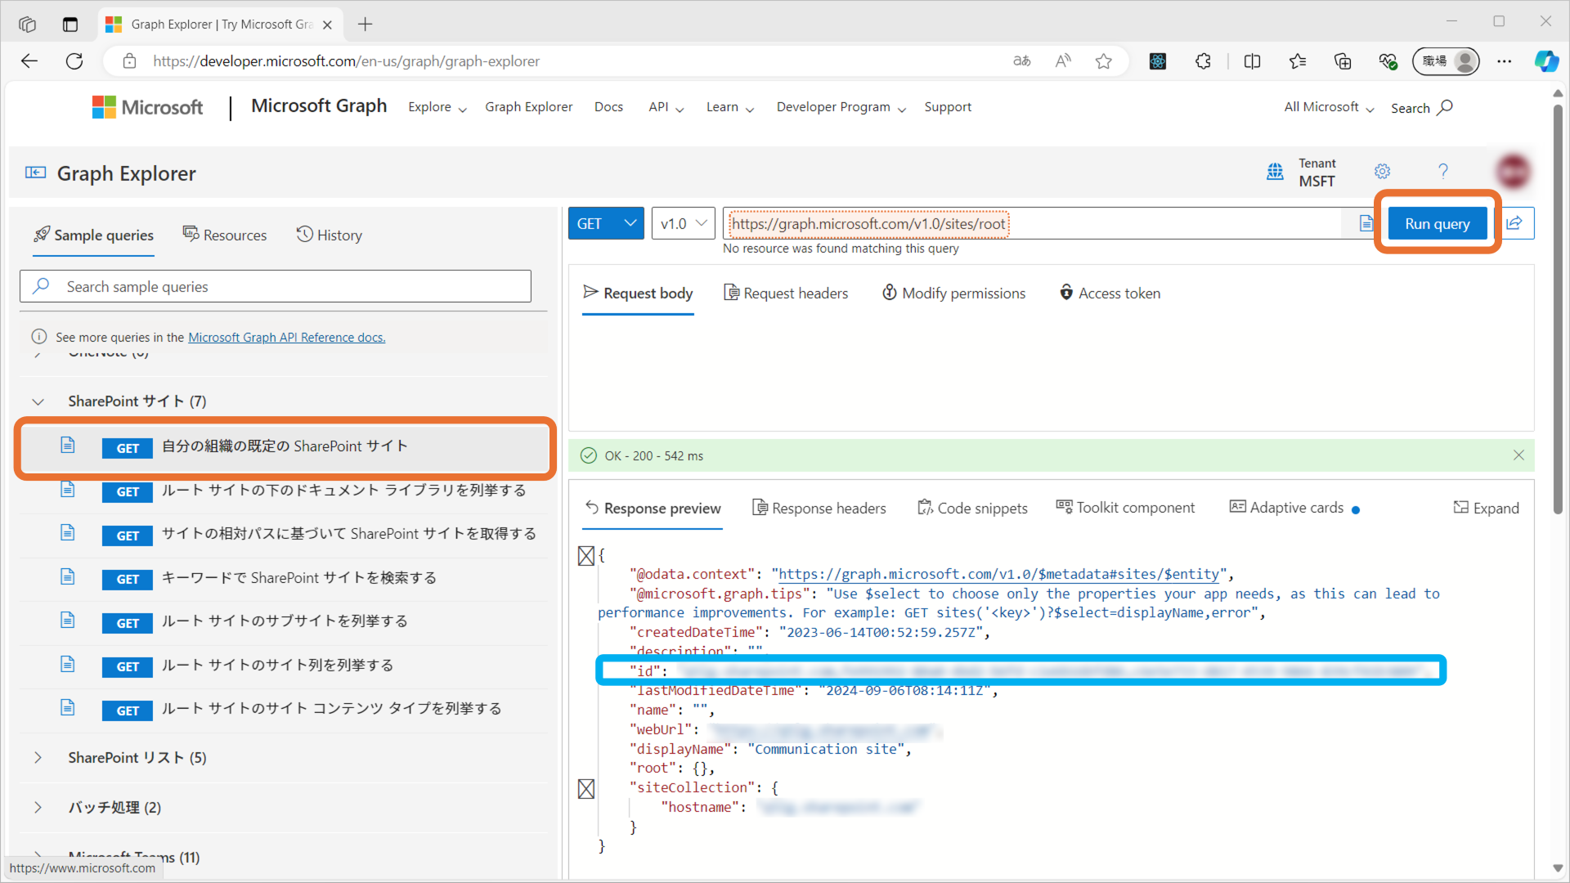Open the Modify permissions tab
The image size is (1570, 883).
953,293
